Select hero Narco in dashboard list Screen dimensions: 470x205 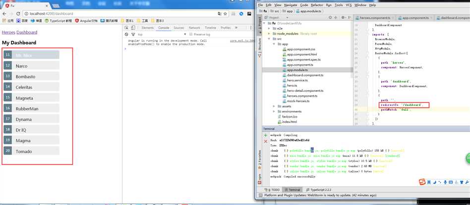tap(31, 66)
